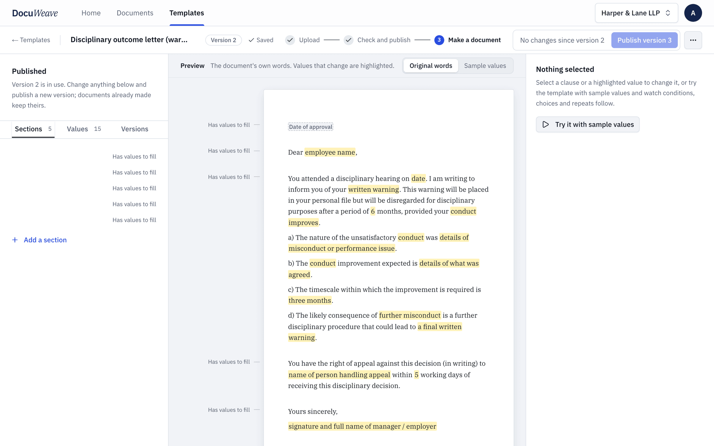Image resolution: width=714 pixels, height=446 pixels.
Task: Click the DocuWeave logo
Action: point(35,13)
